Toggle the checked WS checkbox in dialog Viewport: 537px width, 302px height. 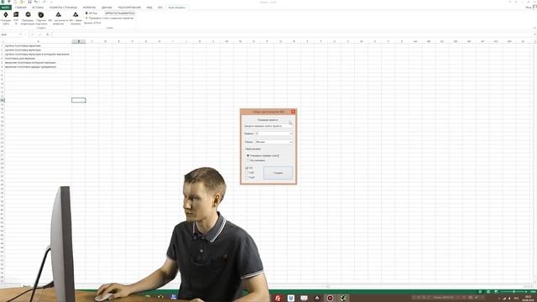pos(247,168)
